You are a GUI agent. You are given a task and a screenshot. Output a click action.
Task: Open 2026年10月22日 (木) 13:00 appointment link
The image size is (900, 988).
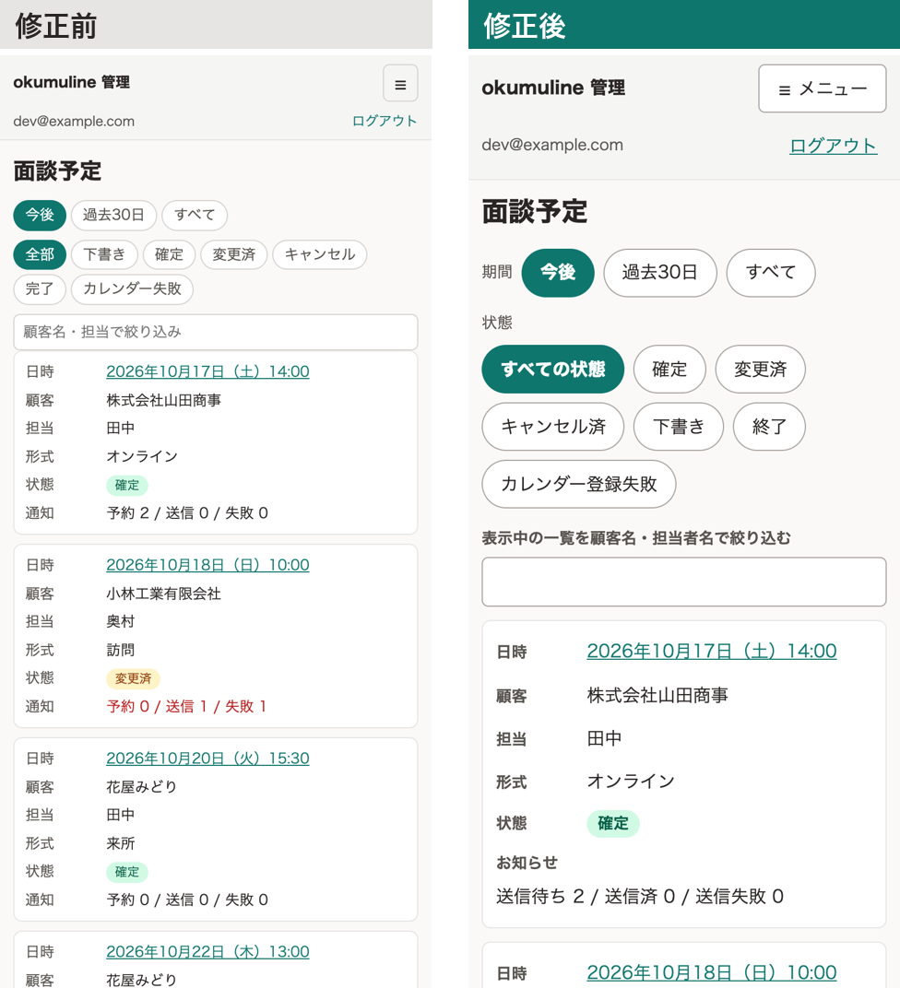(208, 952)
